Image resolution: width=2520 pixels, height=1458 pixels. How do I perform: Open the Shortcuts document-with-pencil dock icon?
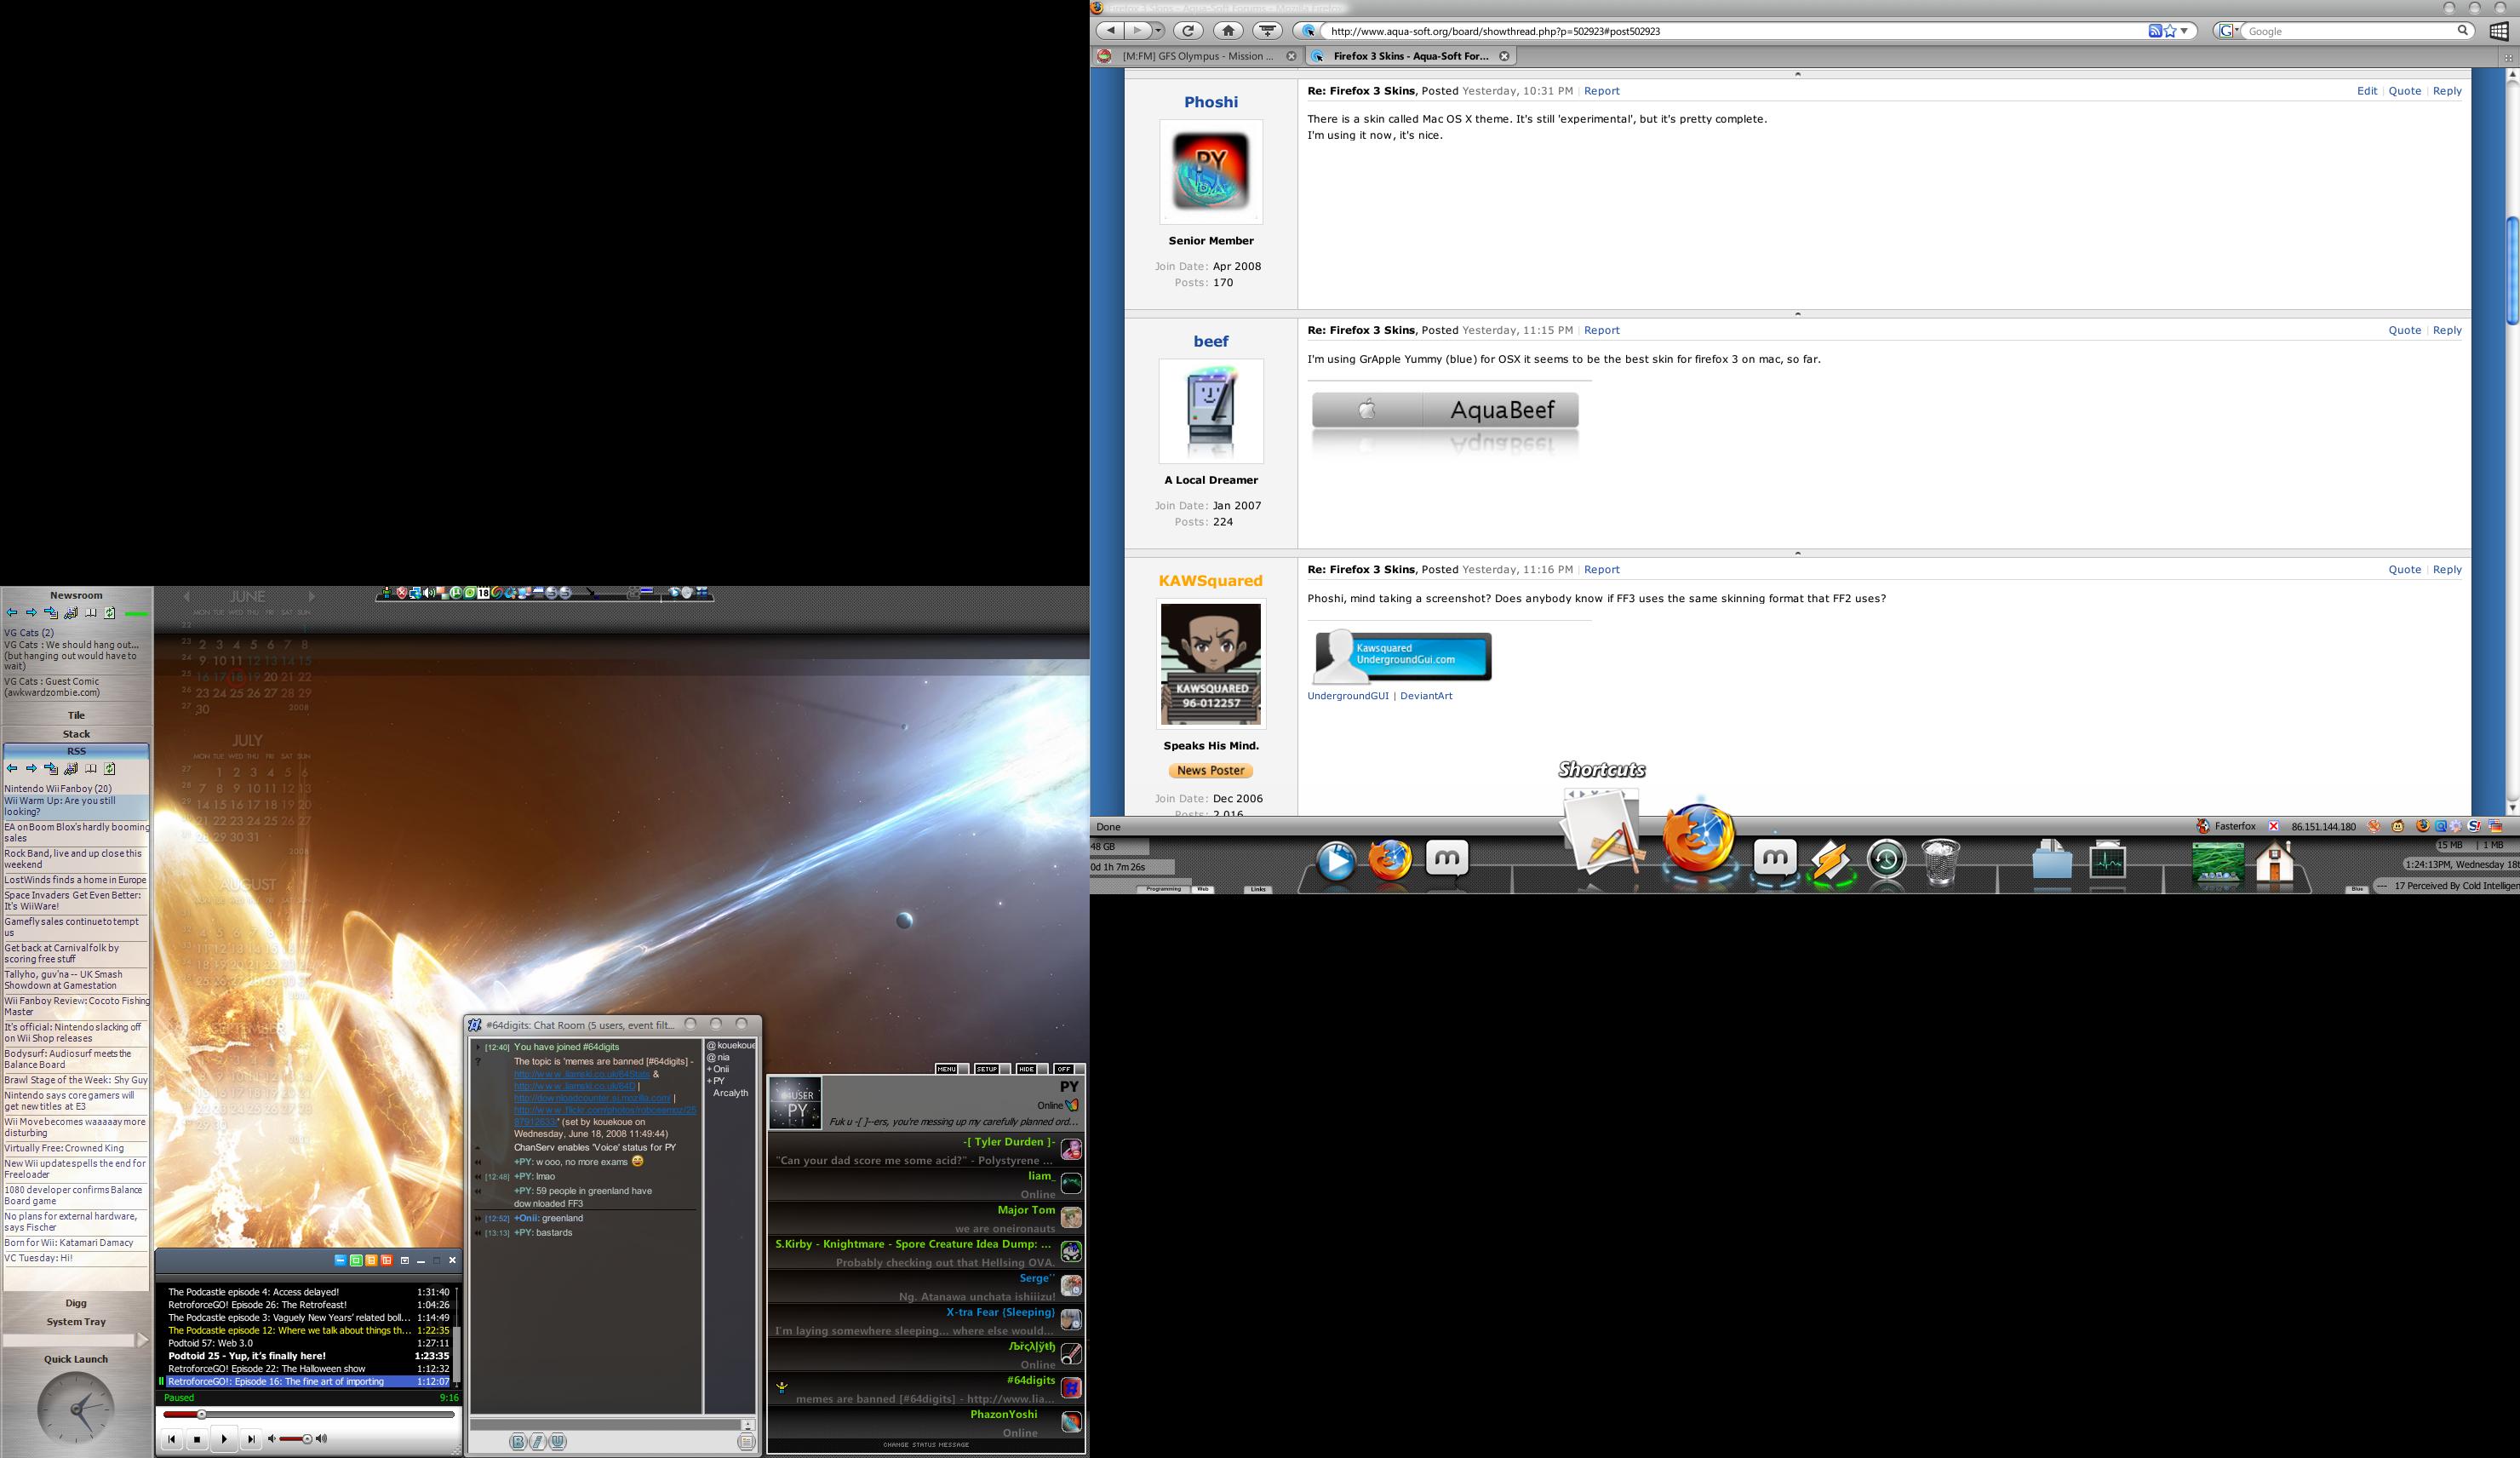tap(1602, 832)
